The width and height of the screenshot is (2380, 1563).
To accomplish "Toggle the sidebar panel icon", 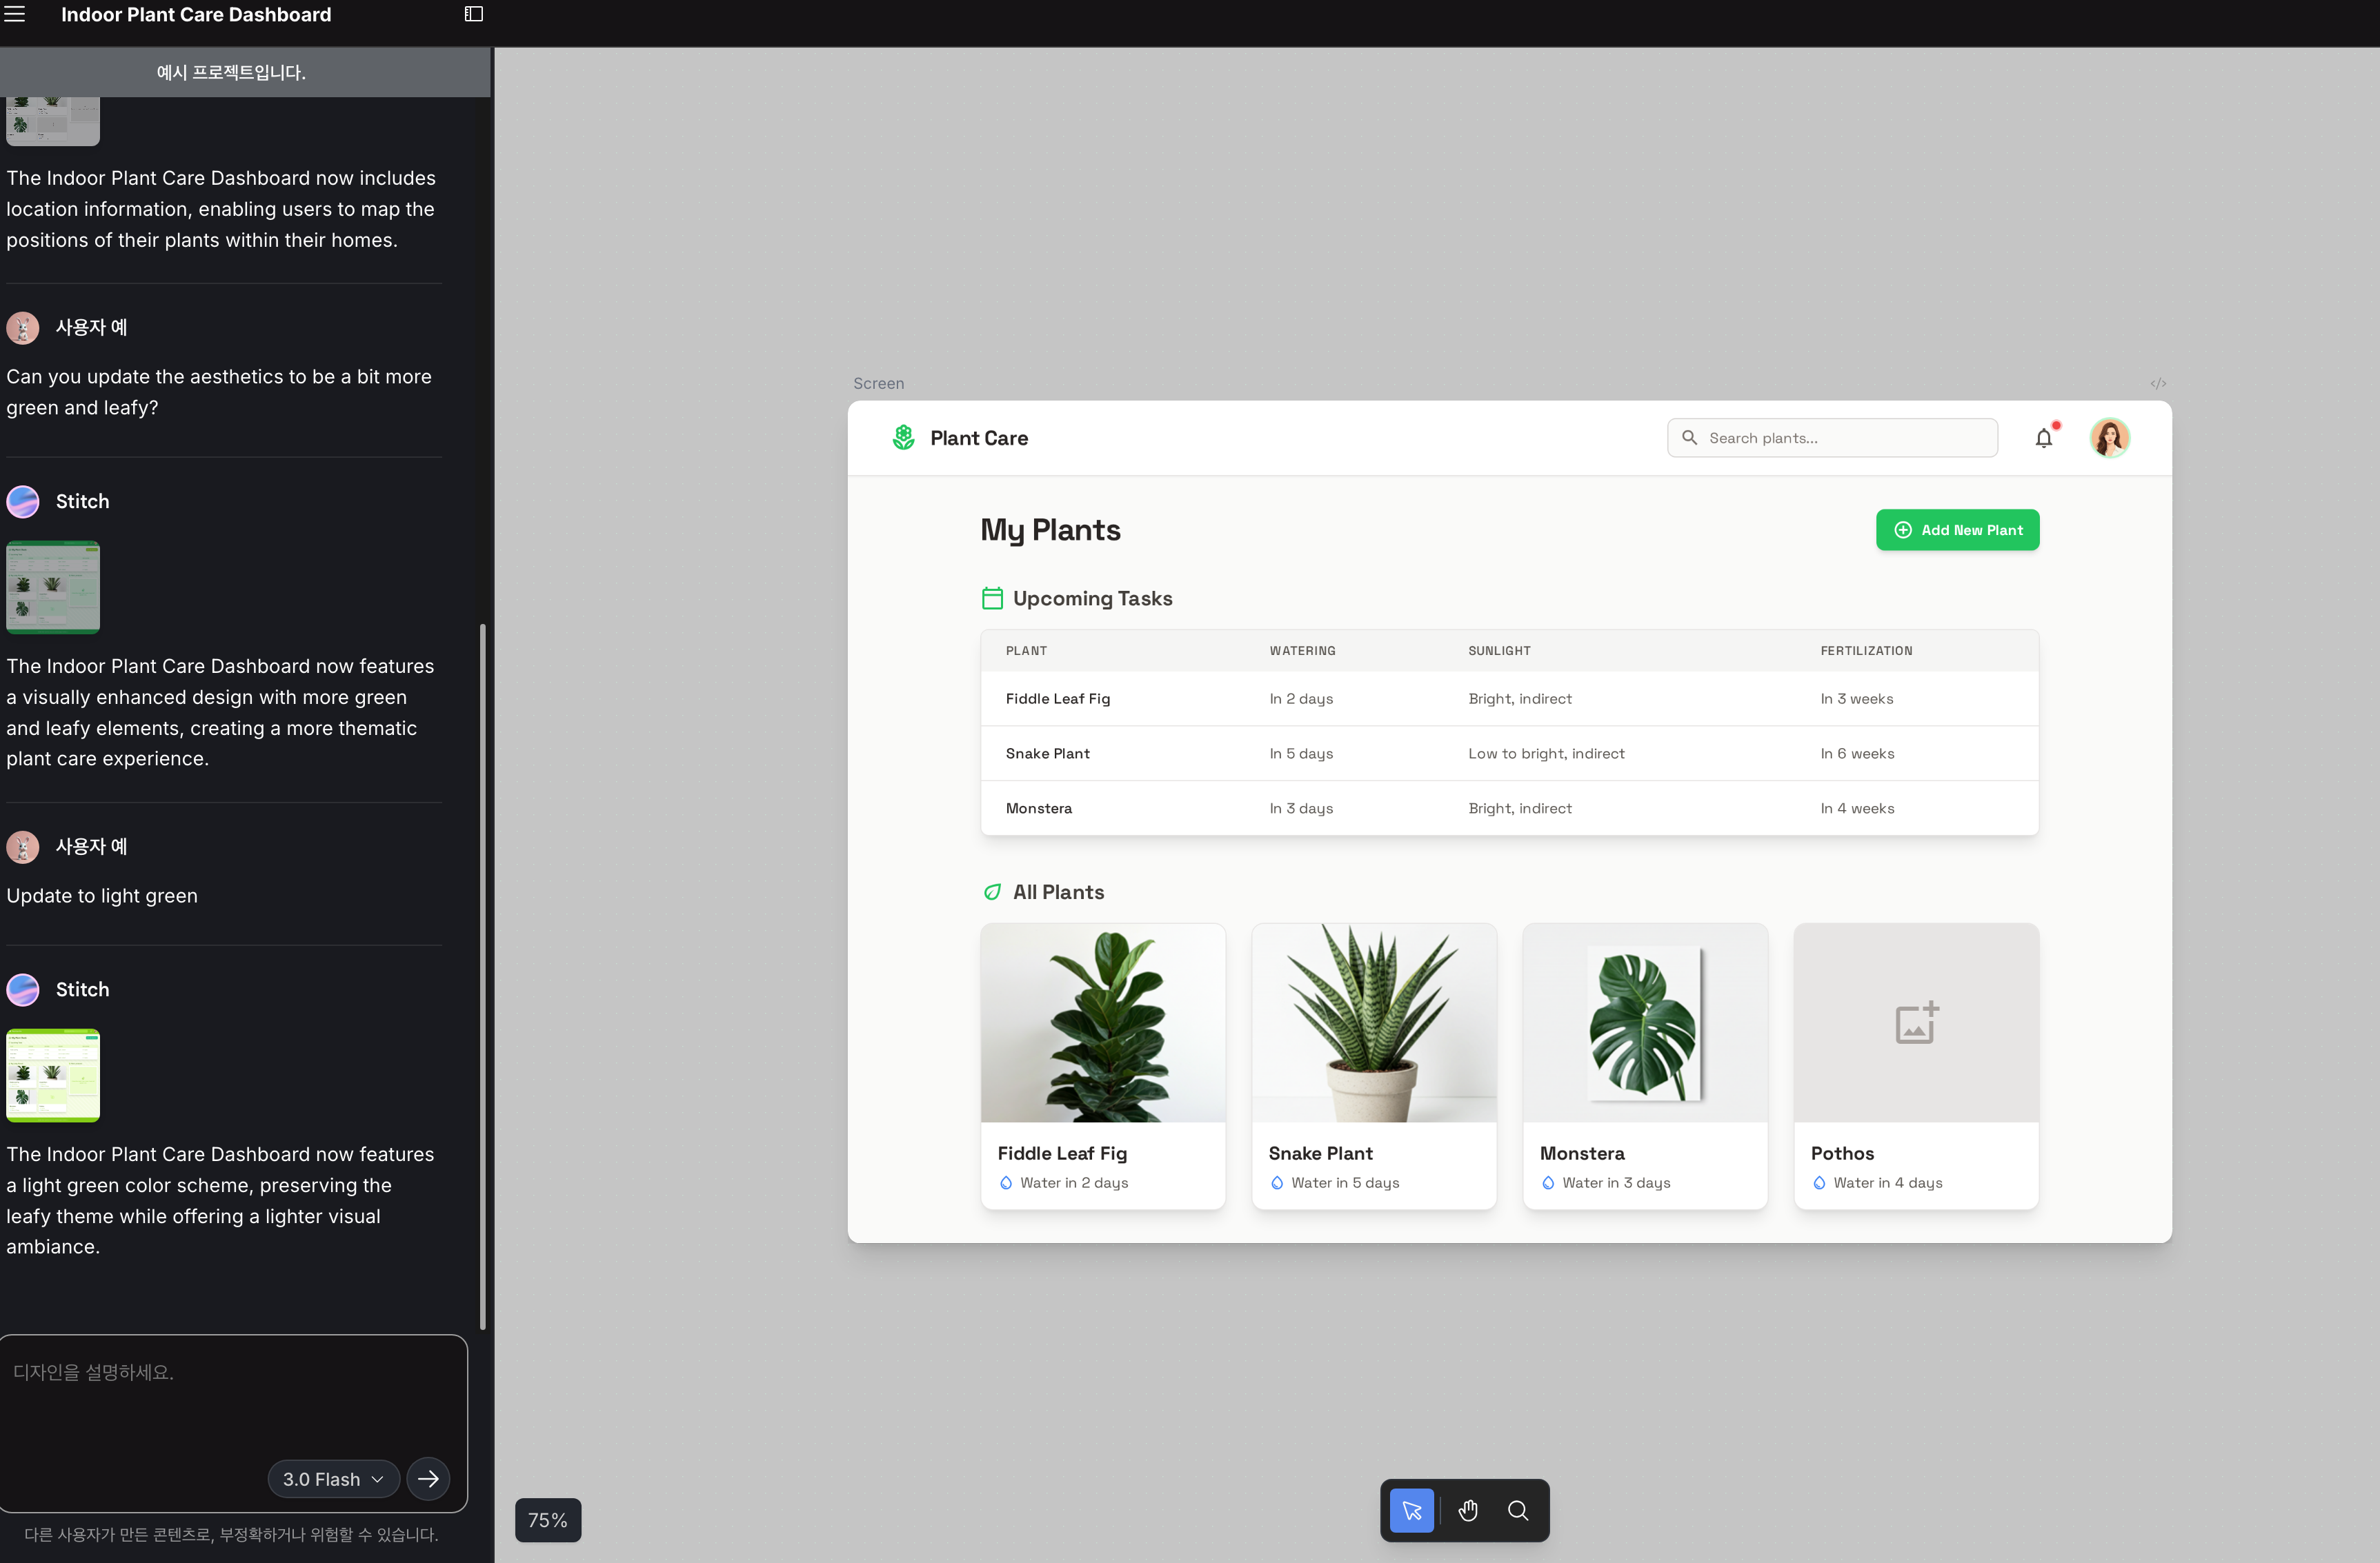I will [474, 14].
